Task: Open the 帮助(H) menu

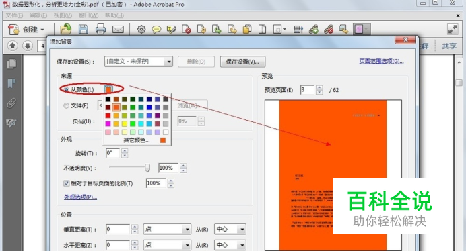Action: 114,15
